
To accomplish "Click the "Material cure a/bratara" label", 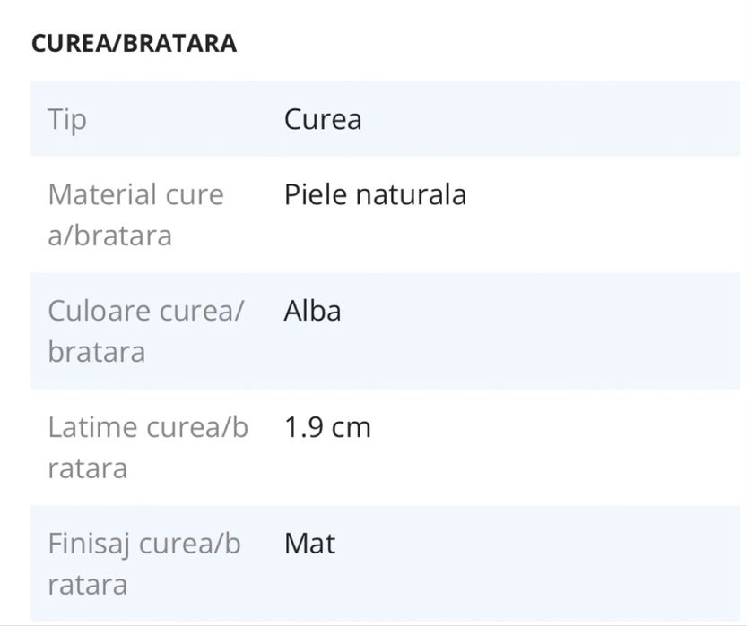I will point(135,215).
